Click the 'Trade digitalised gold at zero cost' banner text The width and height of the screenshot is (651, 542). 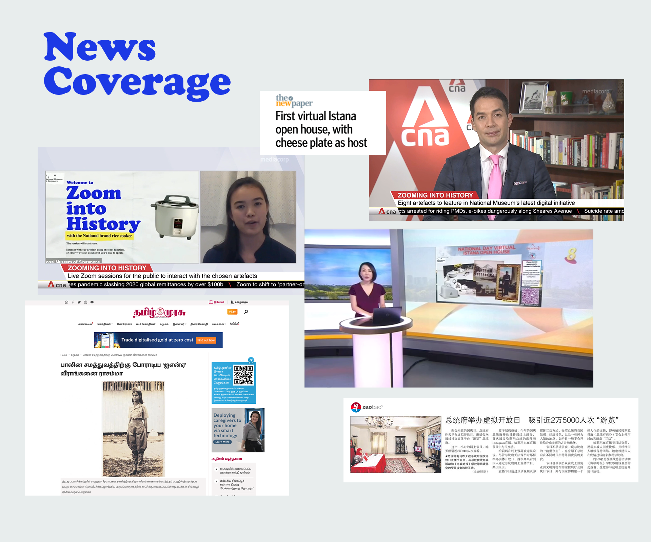pyautogui.click(x=157, y=340)
